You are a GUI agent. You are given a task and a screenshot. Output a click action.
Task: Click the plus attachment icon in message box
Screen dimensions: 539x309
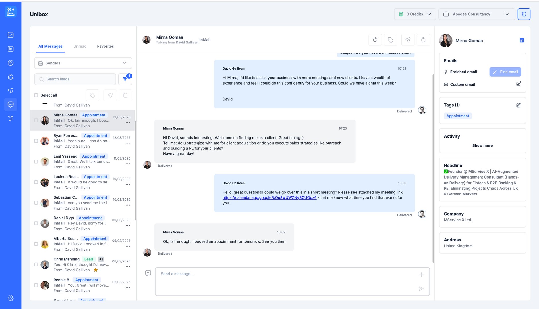click(421, 275)
